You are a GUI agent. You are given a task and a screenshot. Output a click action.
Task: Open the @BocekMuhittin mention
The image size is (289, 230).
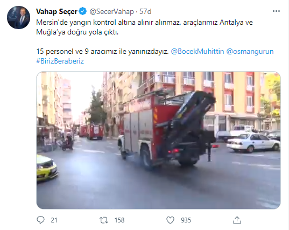(198, 51)
